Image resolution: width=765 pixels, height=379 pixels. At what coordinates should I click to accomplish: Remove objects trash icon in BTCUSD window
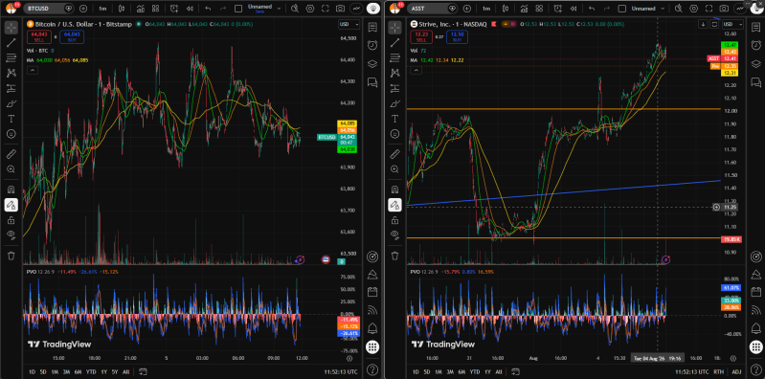(11, 256)
